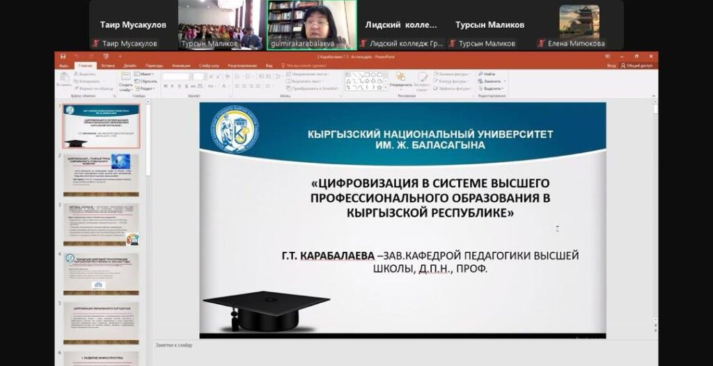713x366 pixels.
Task: Select slide 3 thumbnail
Action: tap(102, 225)
